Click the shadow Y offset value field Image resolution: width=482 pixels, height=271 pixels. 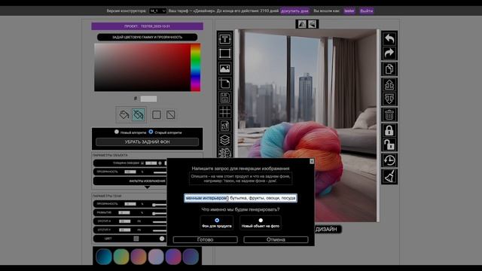(125, 230)
